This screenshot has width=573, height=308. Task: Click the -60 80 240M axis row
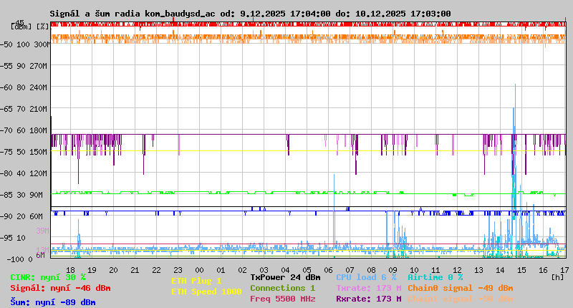[x=24, y=87]
